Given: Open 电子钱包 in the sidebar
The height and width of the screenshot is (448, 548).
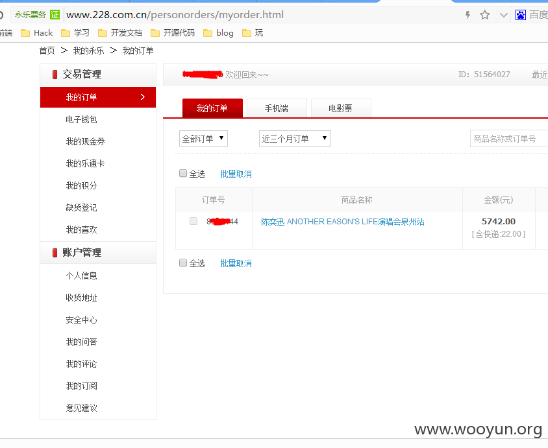Looking at the screenshot, I should [x=81, y=119].
